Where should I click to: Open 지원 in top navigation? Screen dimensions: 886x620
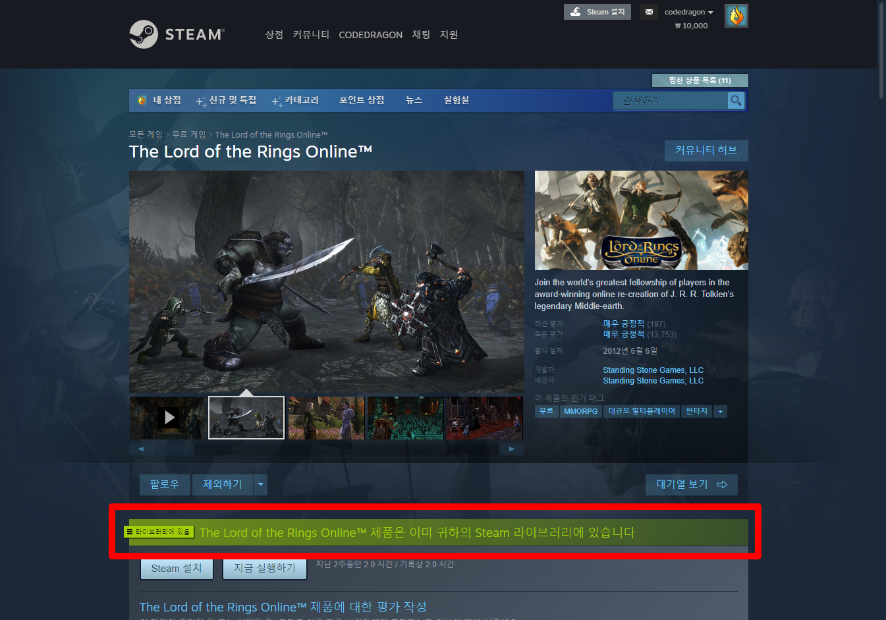coord(449,34)
